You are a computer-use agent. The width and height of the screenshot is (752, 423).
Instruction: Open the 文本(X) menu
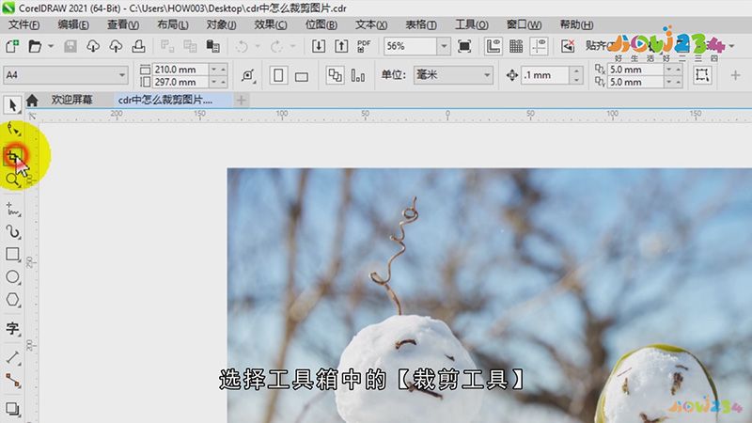[x=370, y=24]
